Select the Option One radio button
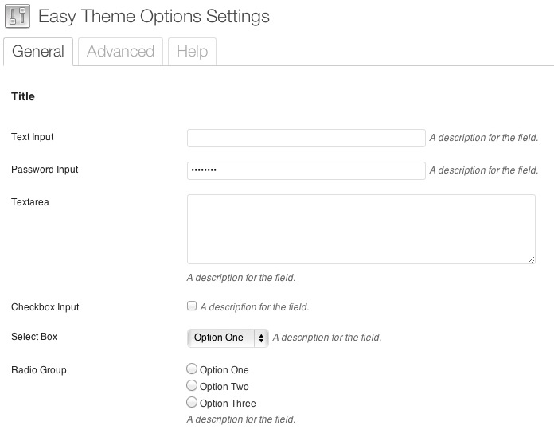 tap(191, 369)
